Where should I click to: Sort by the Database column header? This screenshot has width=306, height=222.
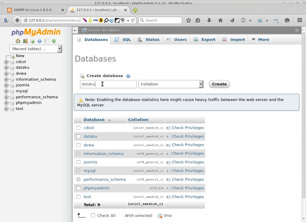(94, 120)
